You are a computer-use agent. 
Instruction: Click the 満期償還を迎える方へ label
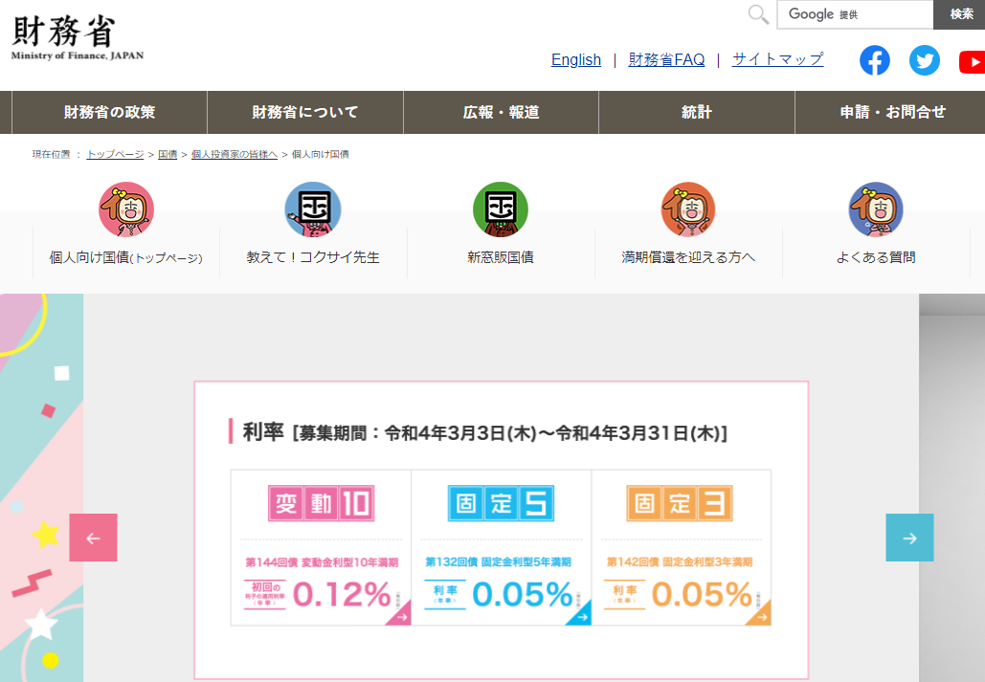coord(688,257)
